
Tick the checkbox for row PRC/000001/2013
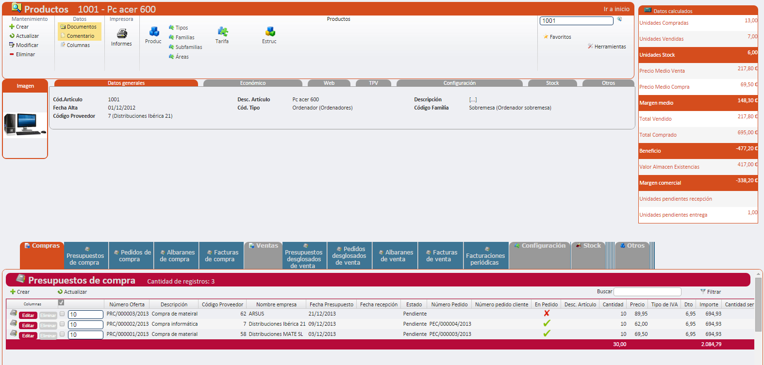point(62,334)
